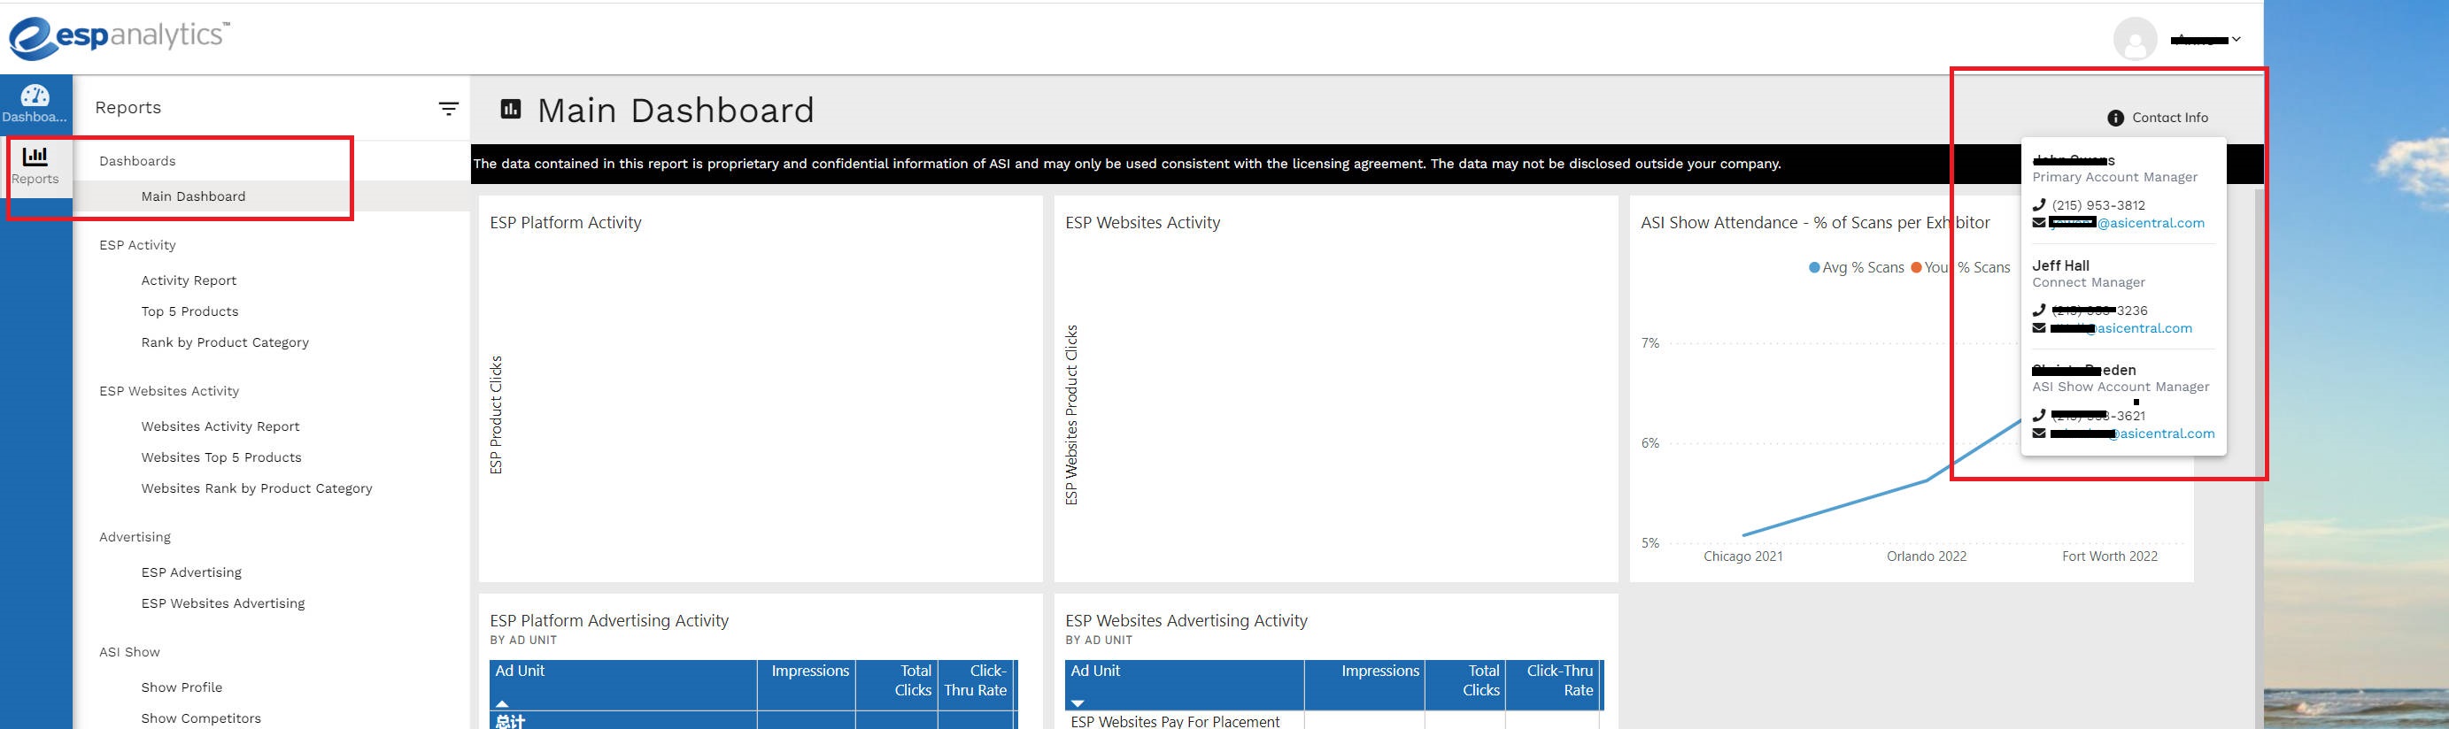This screenshot has height=729, width=2449.
Task: Click the Connect Manager email link
Action: coord(2143,329)
